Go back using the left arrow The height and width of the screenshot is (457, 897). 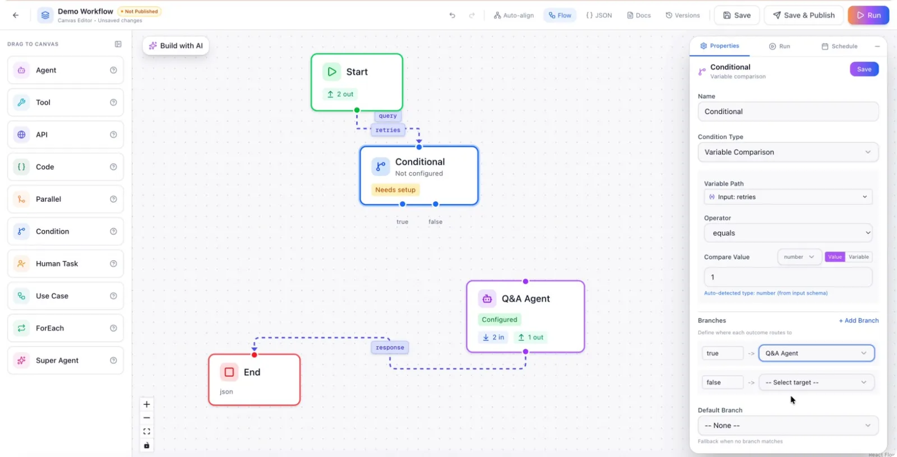(x=16, y=15)
